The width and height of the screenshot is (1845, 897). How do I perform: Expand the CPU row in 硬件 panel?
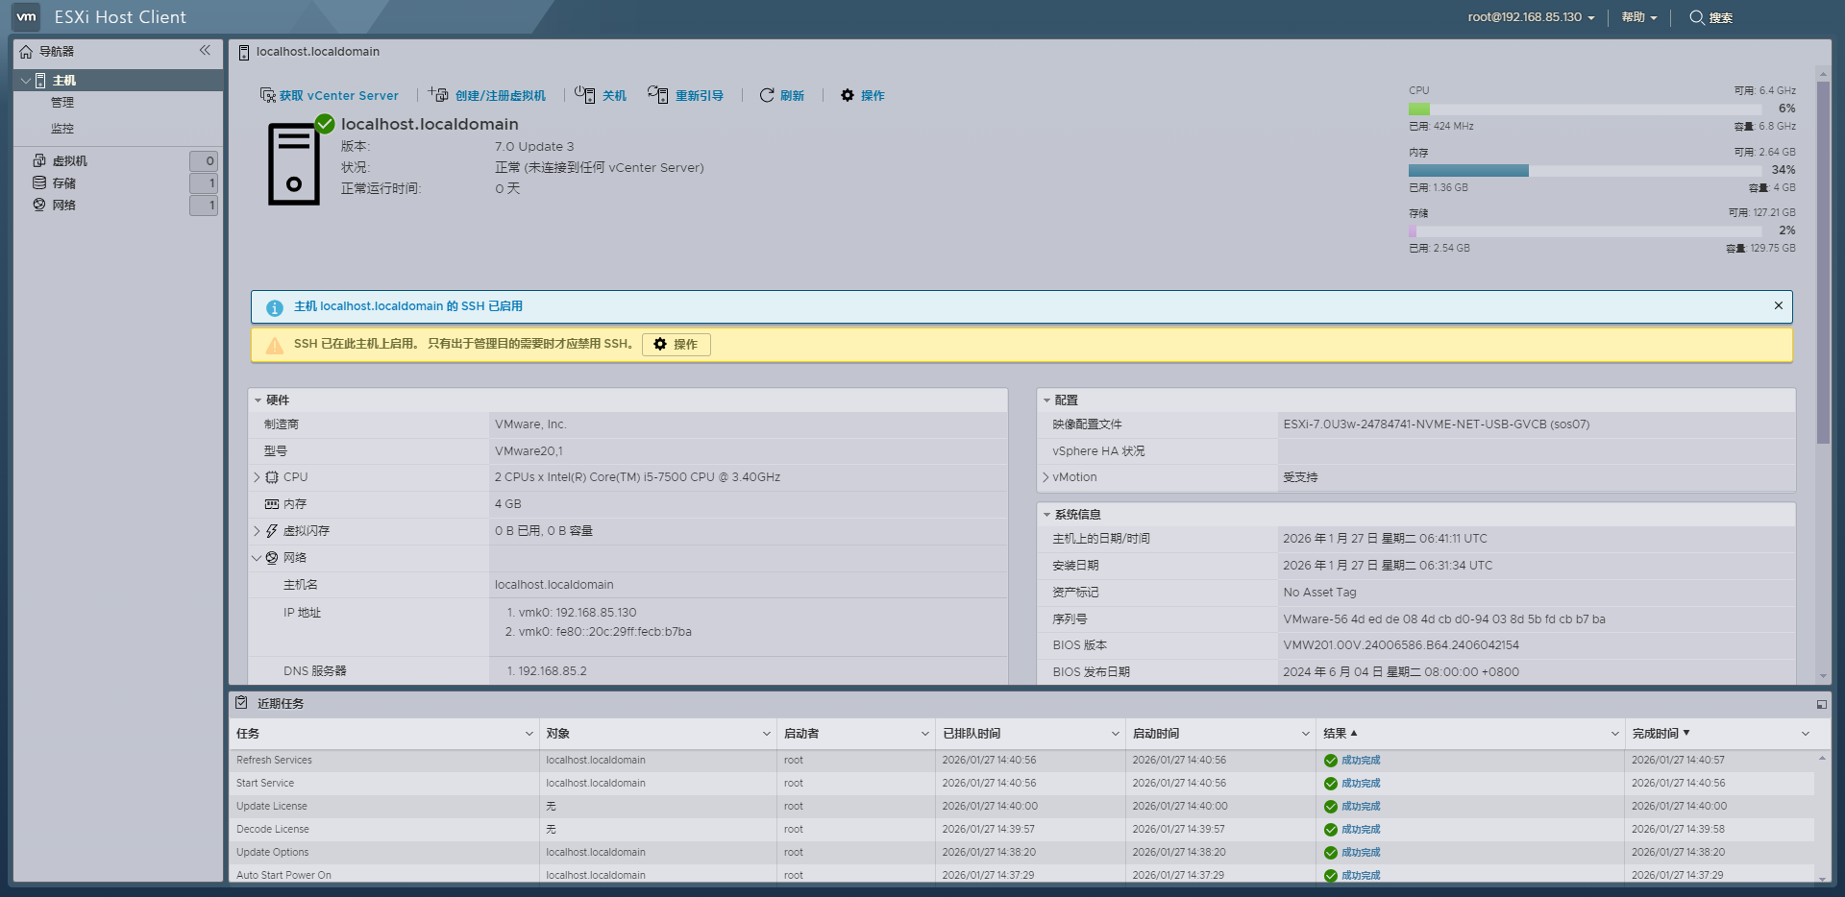click(x=257, y=476)
